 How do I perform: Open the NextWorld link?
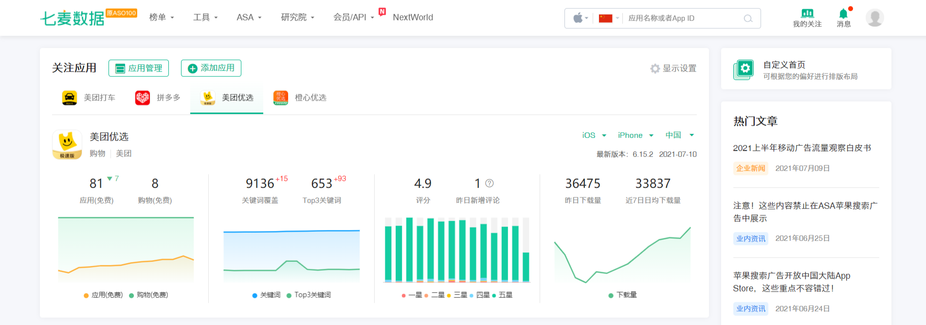pyautogui.click(x=413, y=17)
